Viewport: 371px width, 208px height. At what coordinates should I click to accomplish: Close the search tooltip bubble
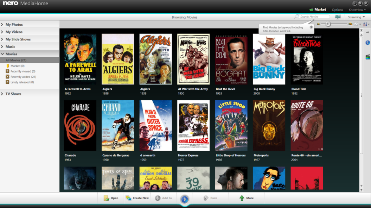[x=311, y=27]
